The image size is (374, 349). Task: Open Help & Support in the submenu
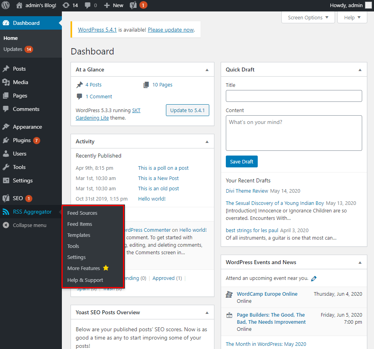[x=85, y=280]
